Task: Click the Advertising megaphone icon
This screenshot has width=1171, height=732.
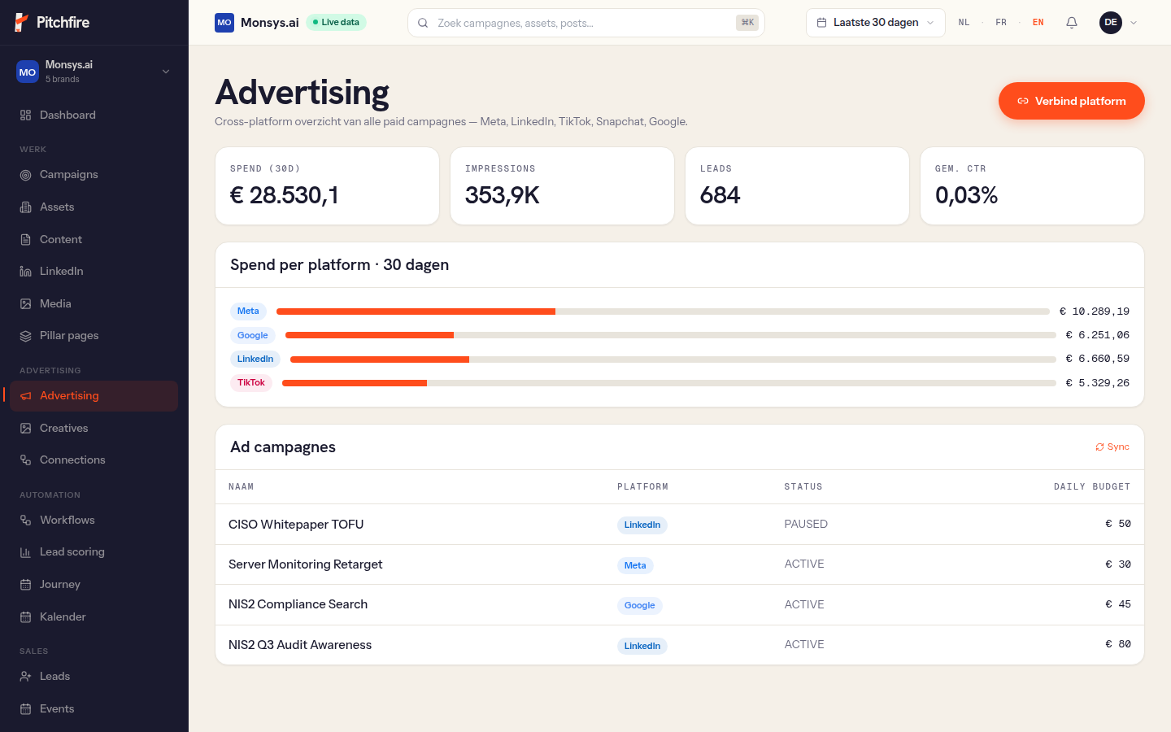Action: [x=26, y=396]
